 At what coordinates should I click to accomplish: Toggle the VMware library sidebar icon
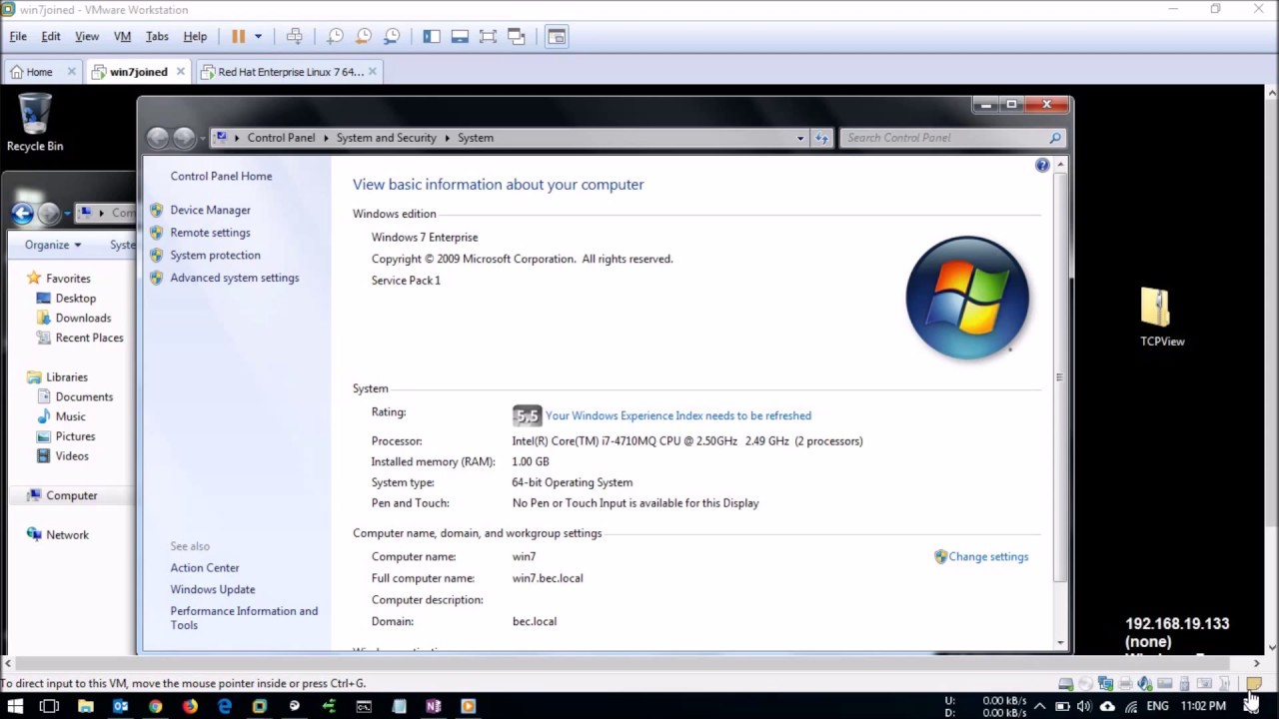(432, 36)
